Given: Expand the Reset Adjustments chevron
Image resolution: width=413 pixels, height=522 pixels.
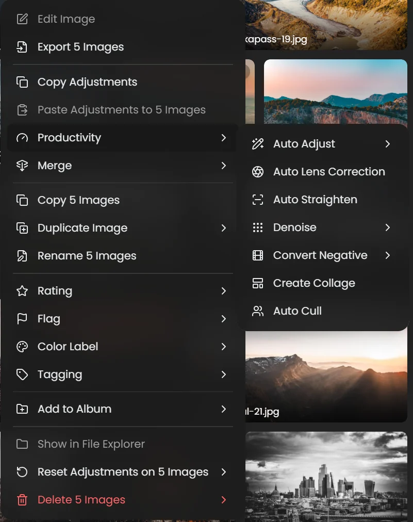Looking at the screenshot, I should tap(224, 472).
